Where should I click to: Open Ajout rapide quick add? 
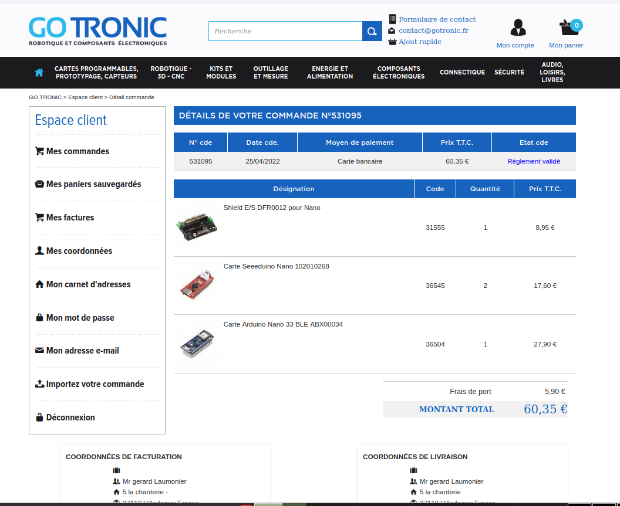point(420,42)
